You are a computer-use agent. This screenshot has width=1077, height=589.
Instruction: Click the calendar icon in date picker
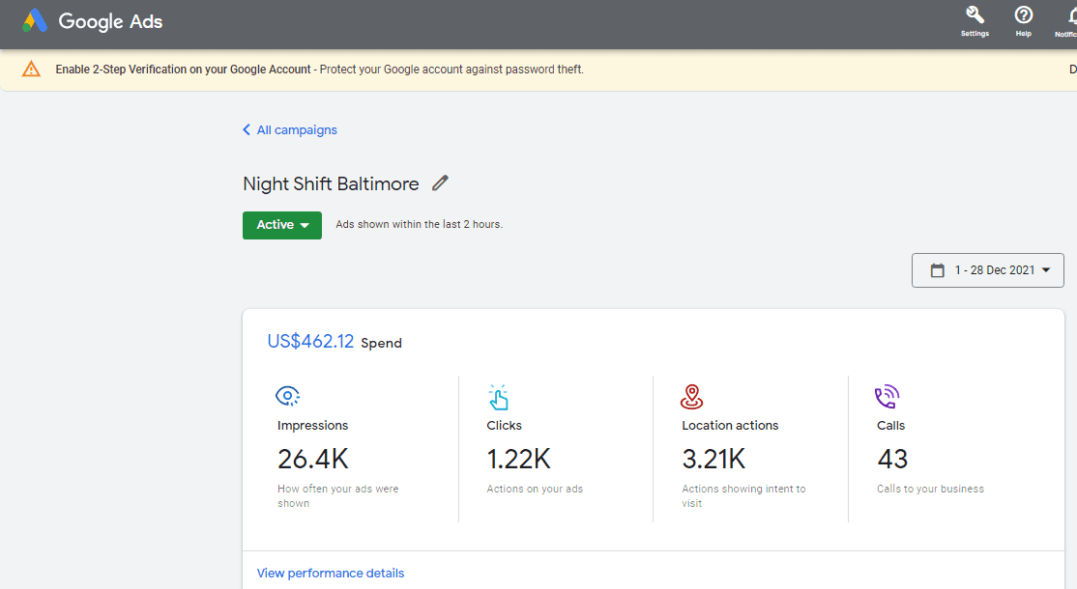[937, 270]
